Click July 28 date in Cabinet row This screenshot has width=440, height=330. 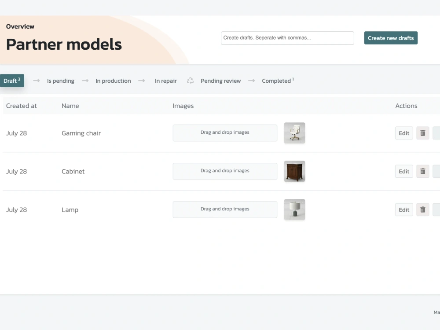point(17,172)
